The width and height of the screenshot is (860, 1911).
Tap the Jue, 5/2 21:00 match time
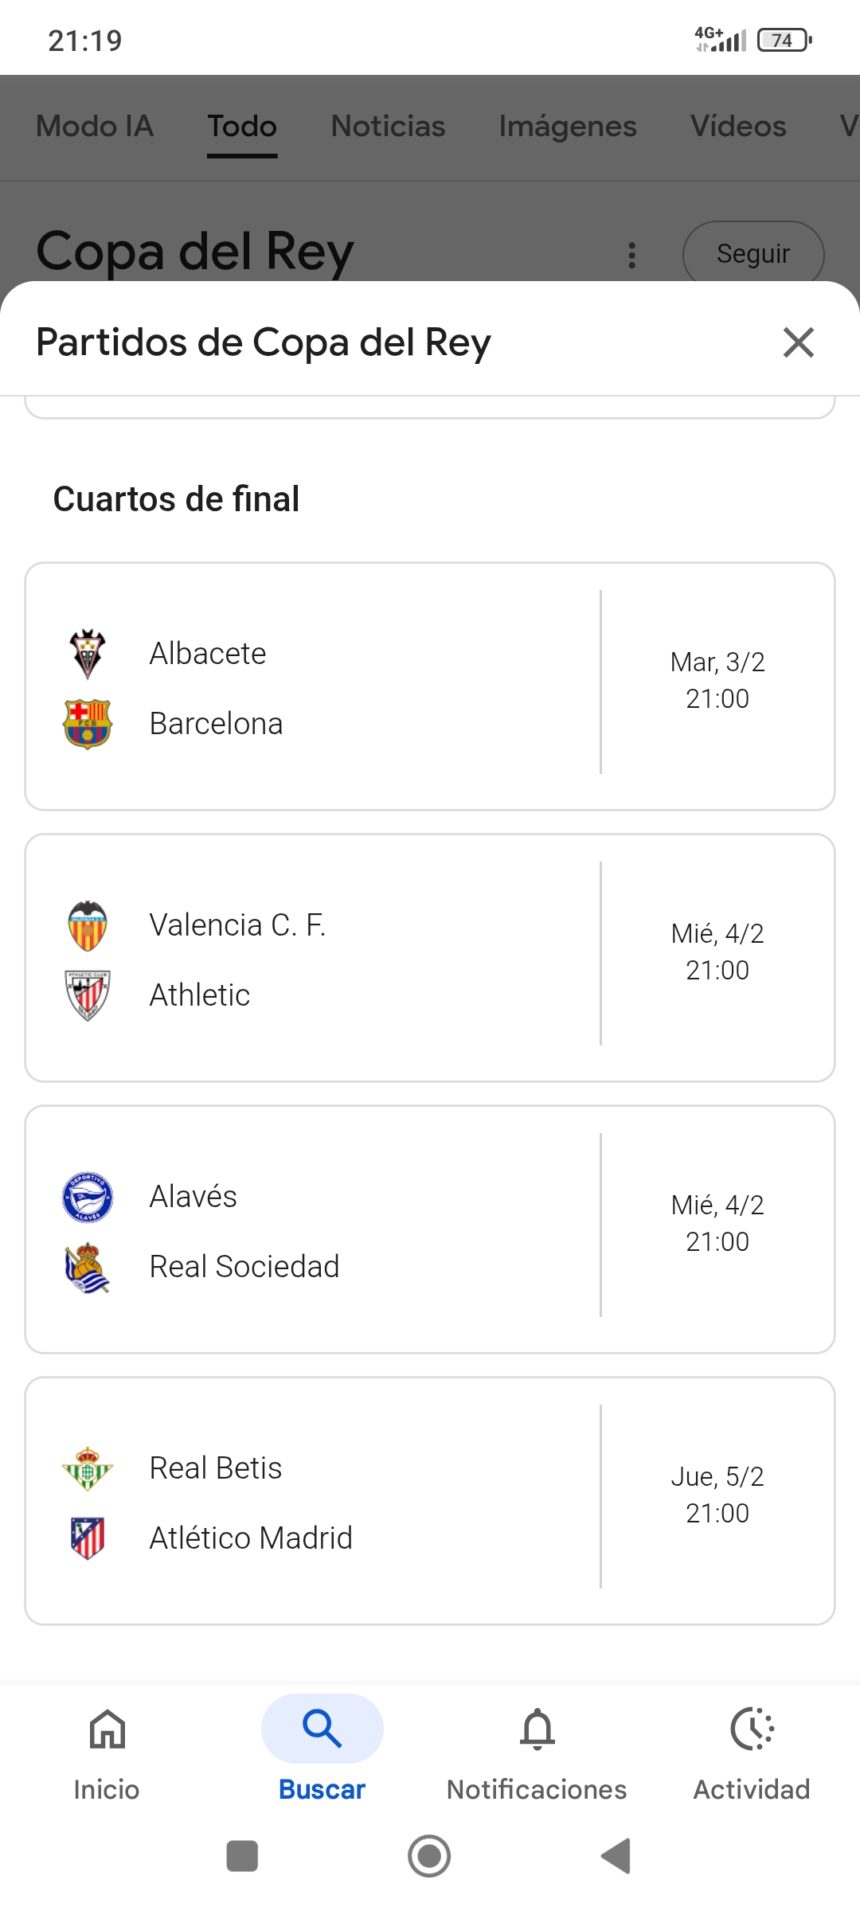tap(717, 1495)
